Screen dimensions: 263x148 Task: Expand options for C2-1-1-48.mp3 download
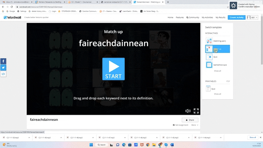point(93,138)
